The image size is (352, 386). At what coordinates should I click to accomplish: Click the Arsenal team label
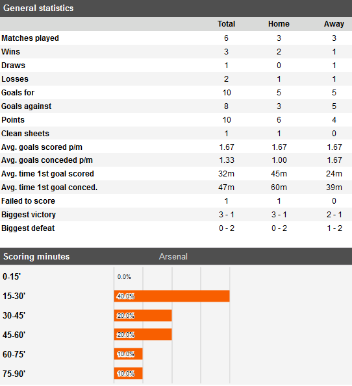(173, 256)
